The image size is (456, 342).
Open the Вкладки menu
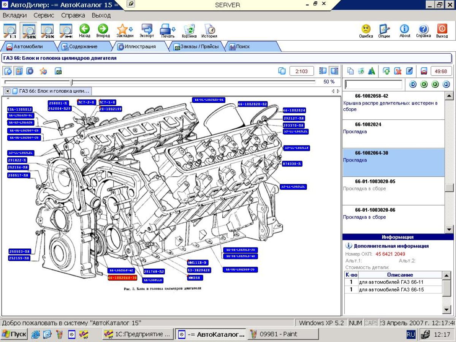point(15,16)
